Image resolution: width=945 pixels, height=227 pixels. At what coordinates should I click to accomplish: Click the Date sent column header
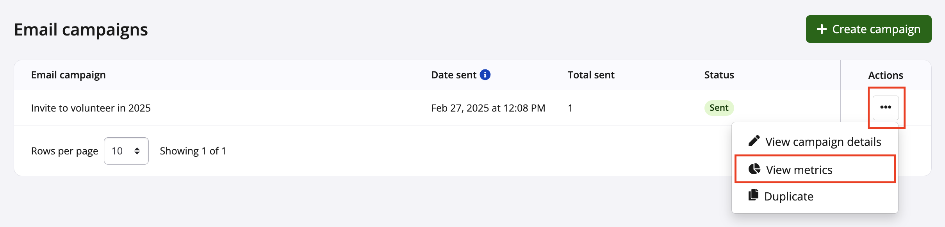[x=453, y=75]
